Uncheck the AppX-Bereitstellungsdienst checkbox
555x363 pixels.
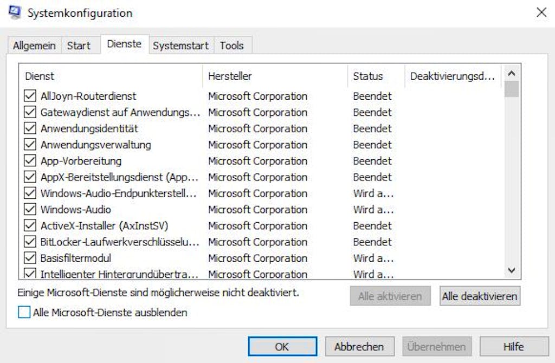[30, 177]
